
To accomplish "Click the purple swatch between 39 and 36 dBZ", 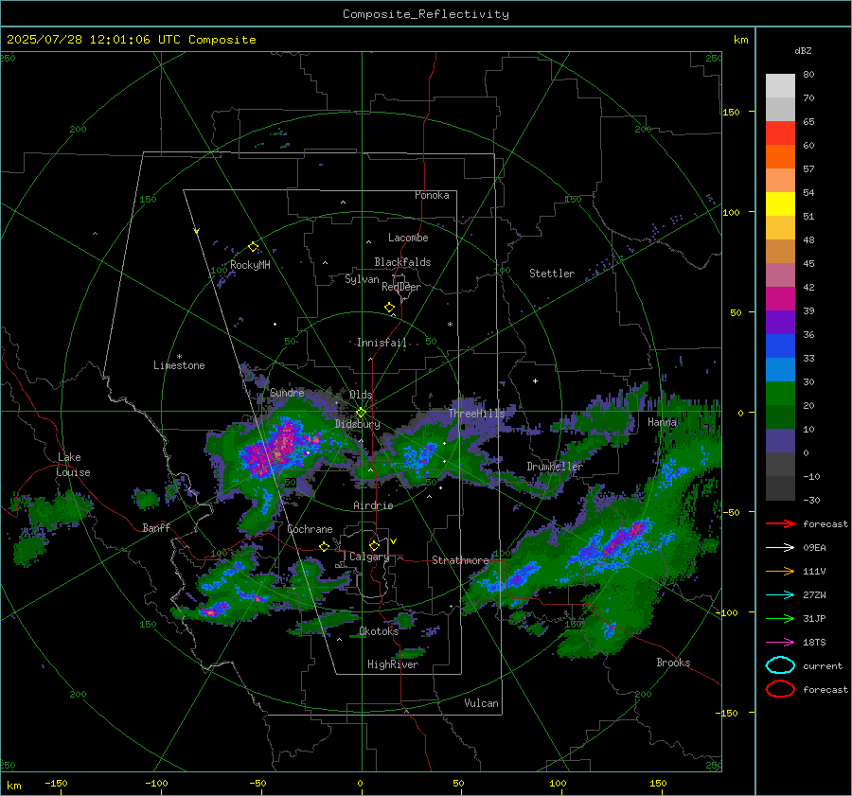I will pyautogui.click(x=780, y=323).
